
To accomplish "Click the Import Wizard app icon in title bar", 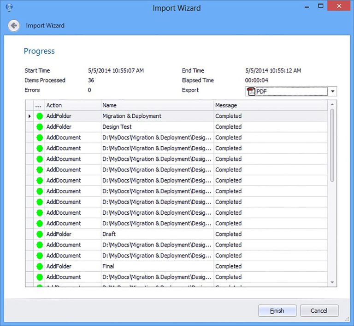I will click(9, 8).
